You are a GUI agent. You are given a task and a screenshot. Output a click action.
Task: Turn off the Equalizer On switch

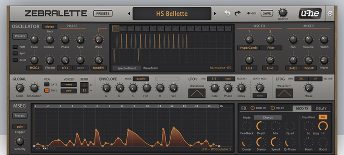(323, 117)
